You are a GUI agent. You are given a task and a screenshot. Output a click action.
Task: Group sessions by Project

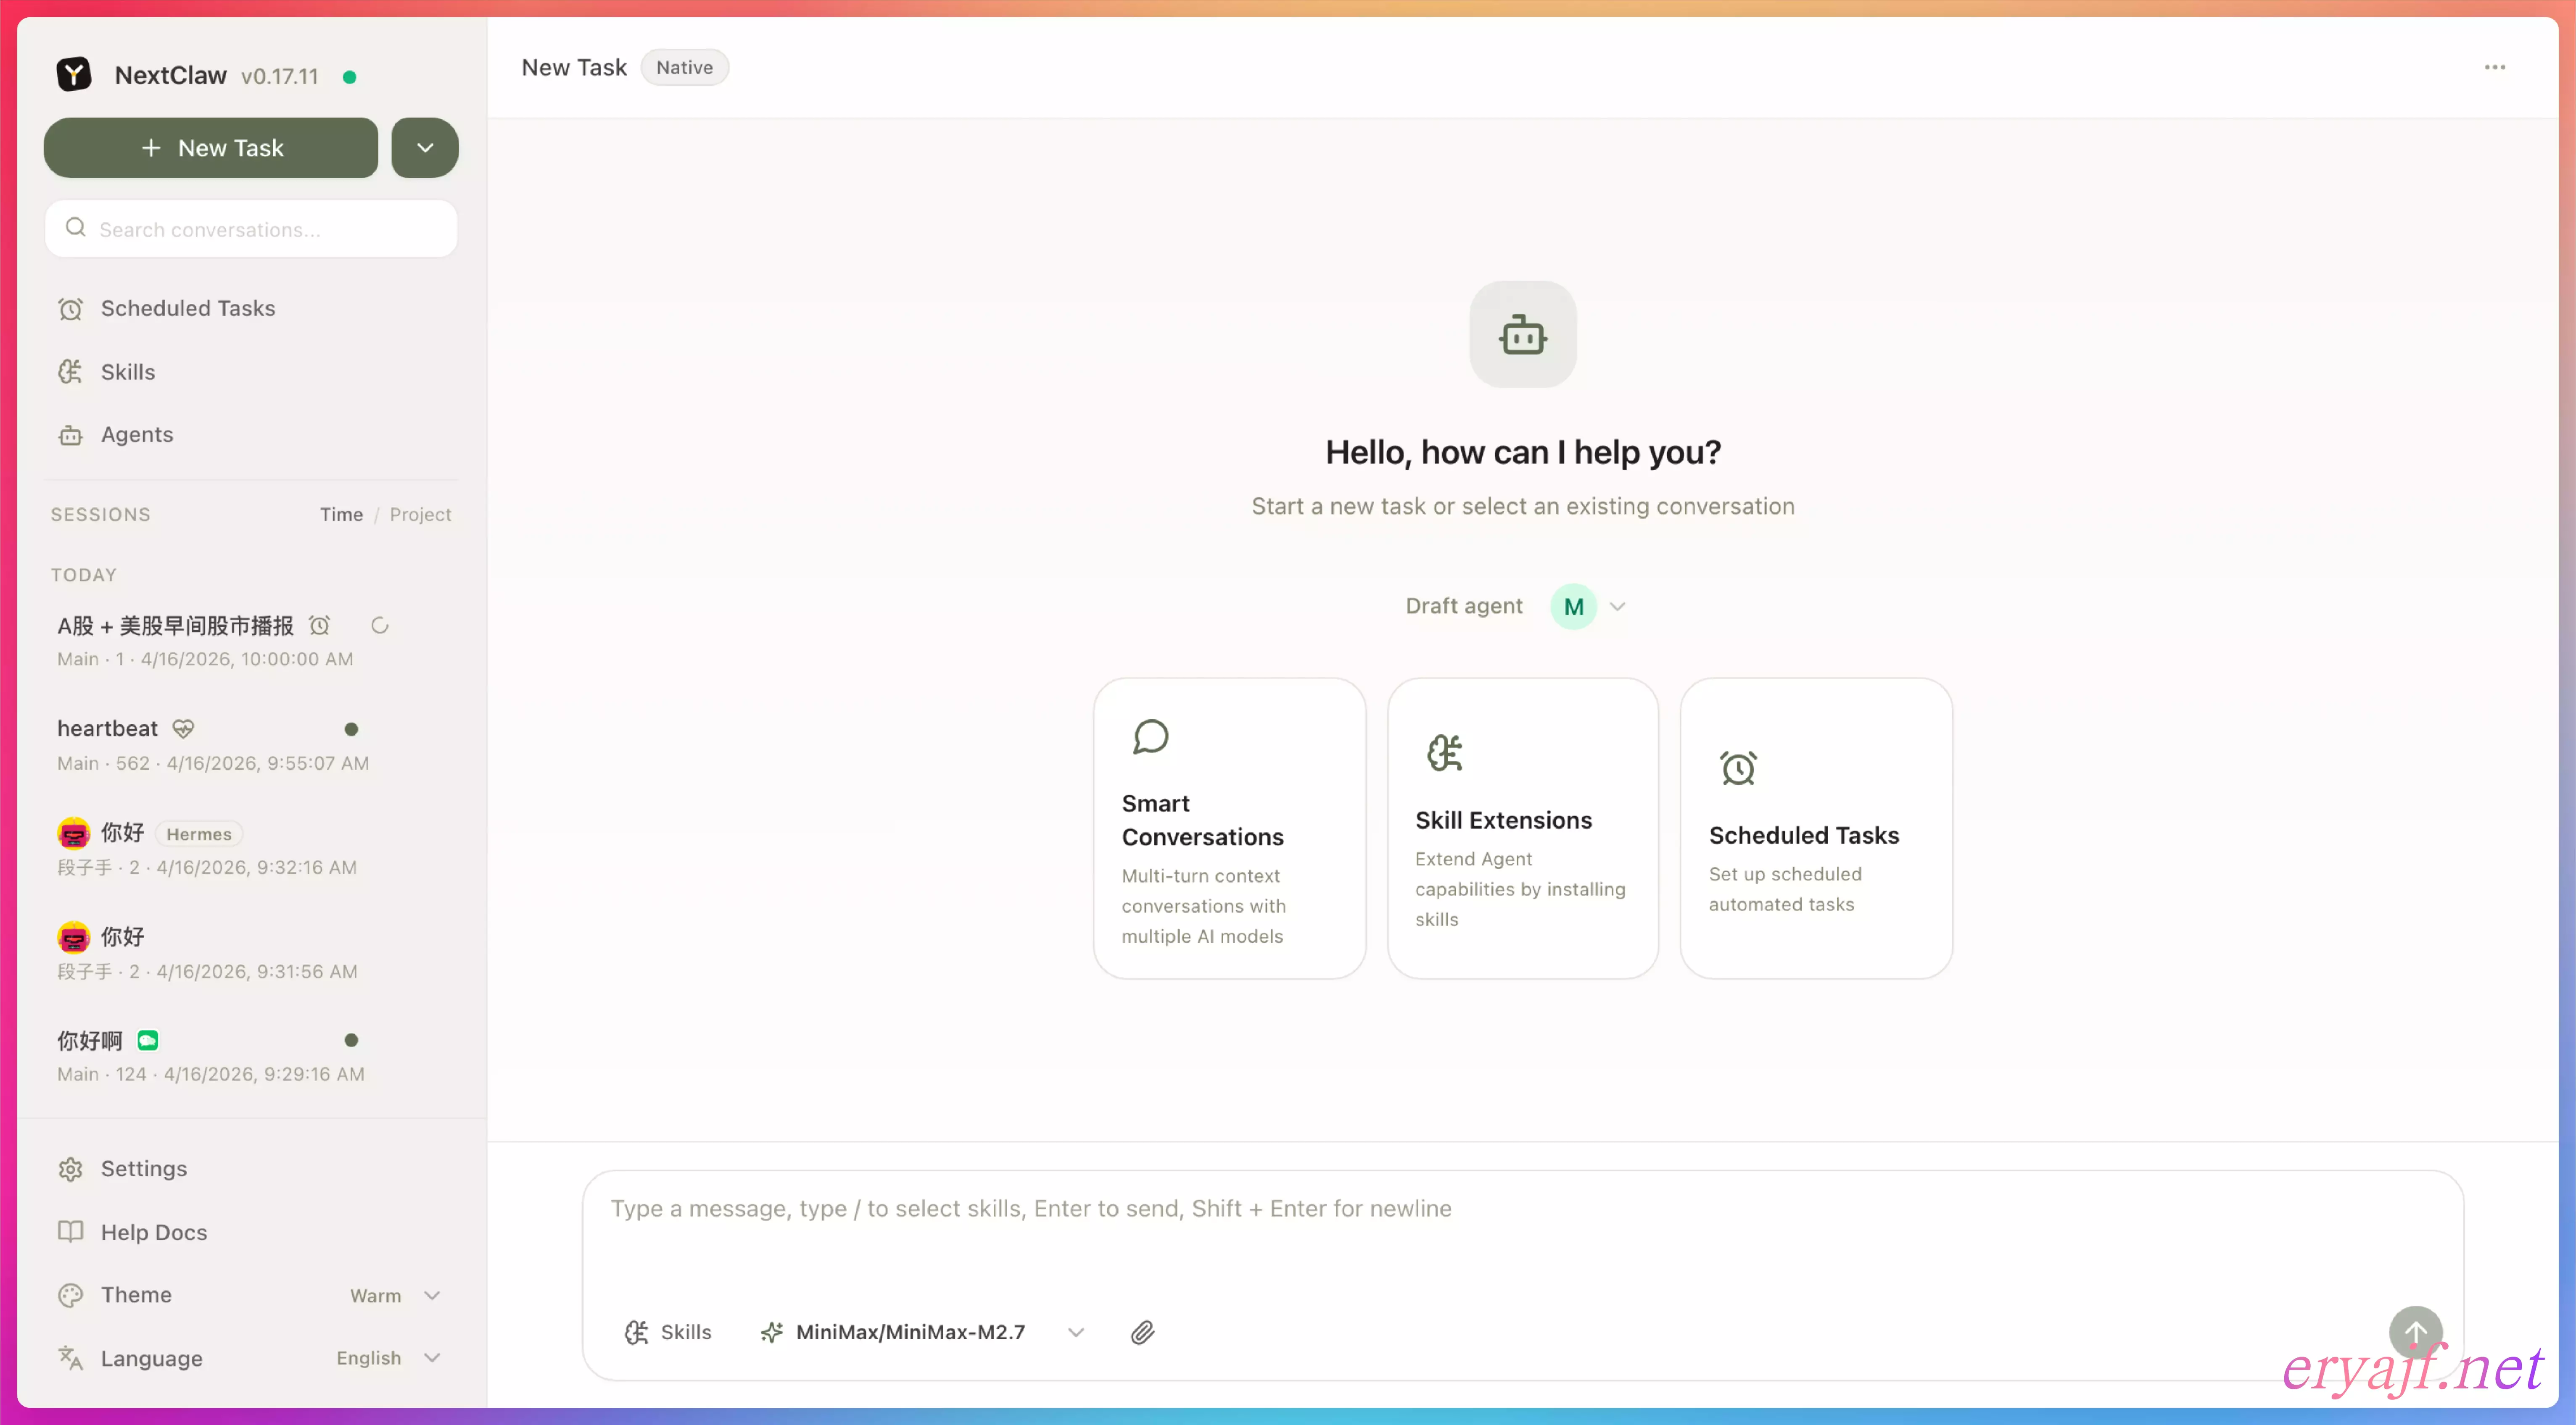click(x=420, y=515)
